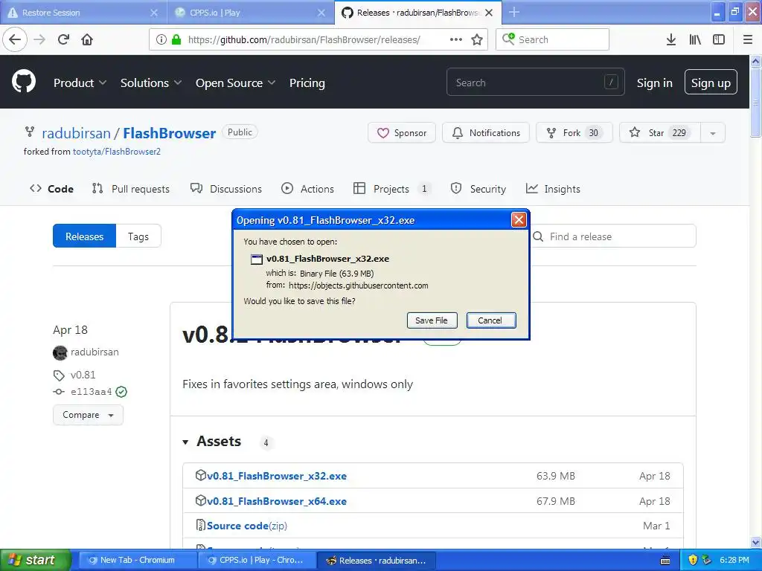
Task: Open the Code tab
Action: (51, 189)
